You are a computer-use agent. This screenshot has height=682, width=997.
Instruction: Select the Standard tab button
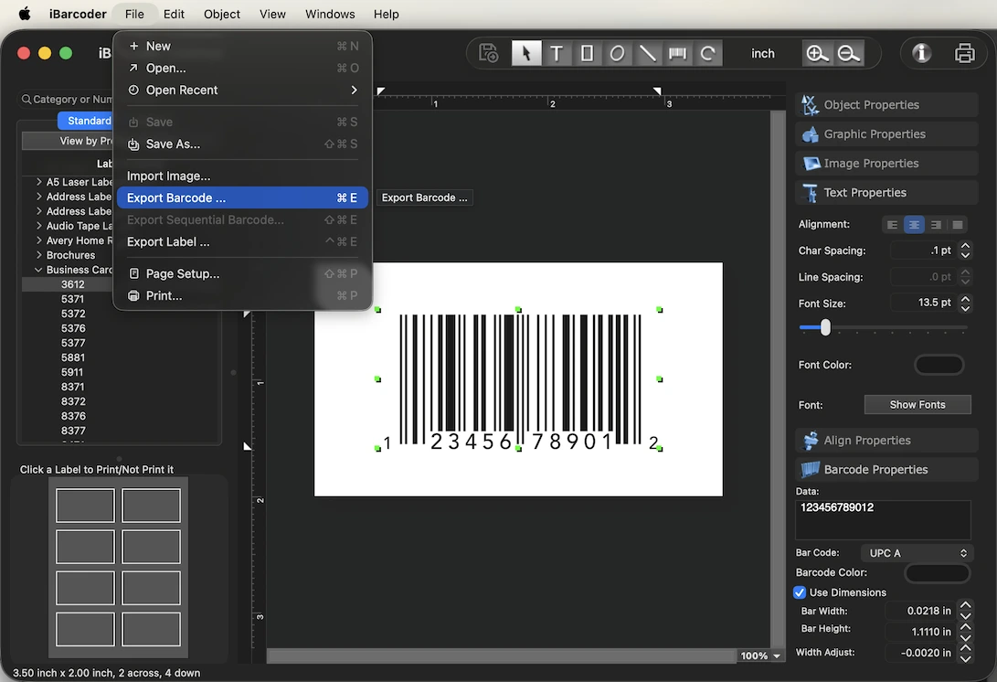pyautogui.click(x=89, y=121)
